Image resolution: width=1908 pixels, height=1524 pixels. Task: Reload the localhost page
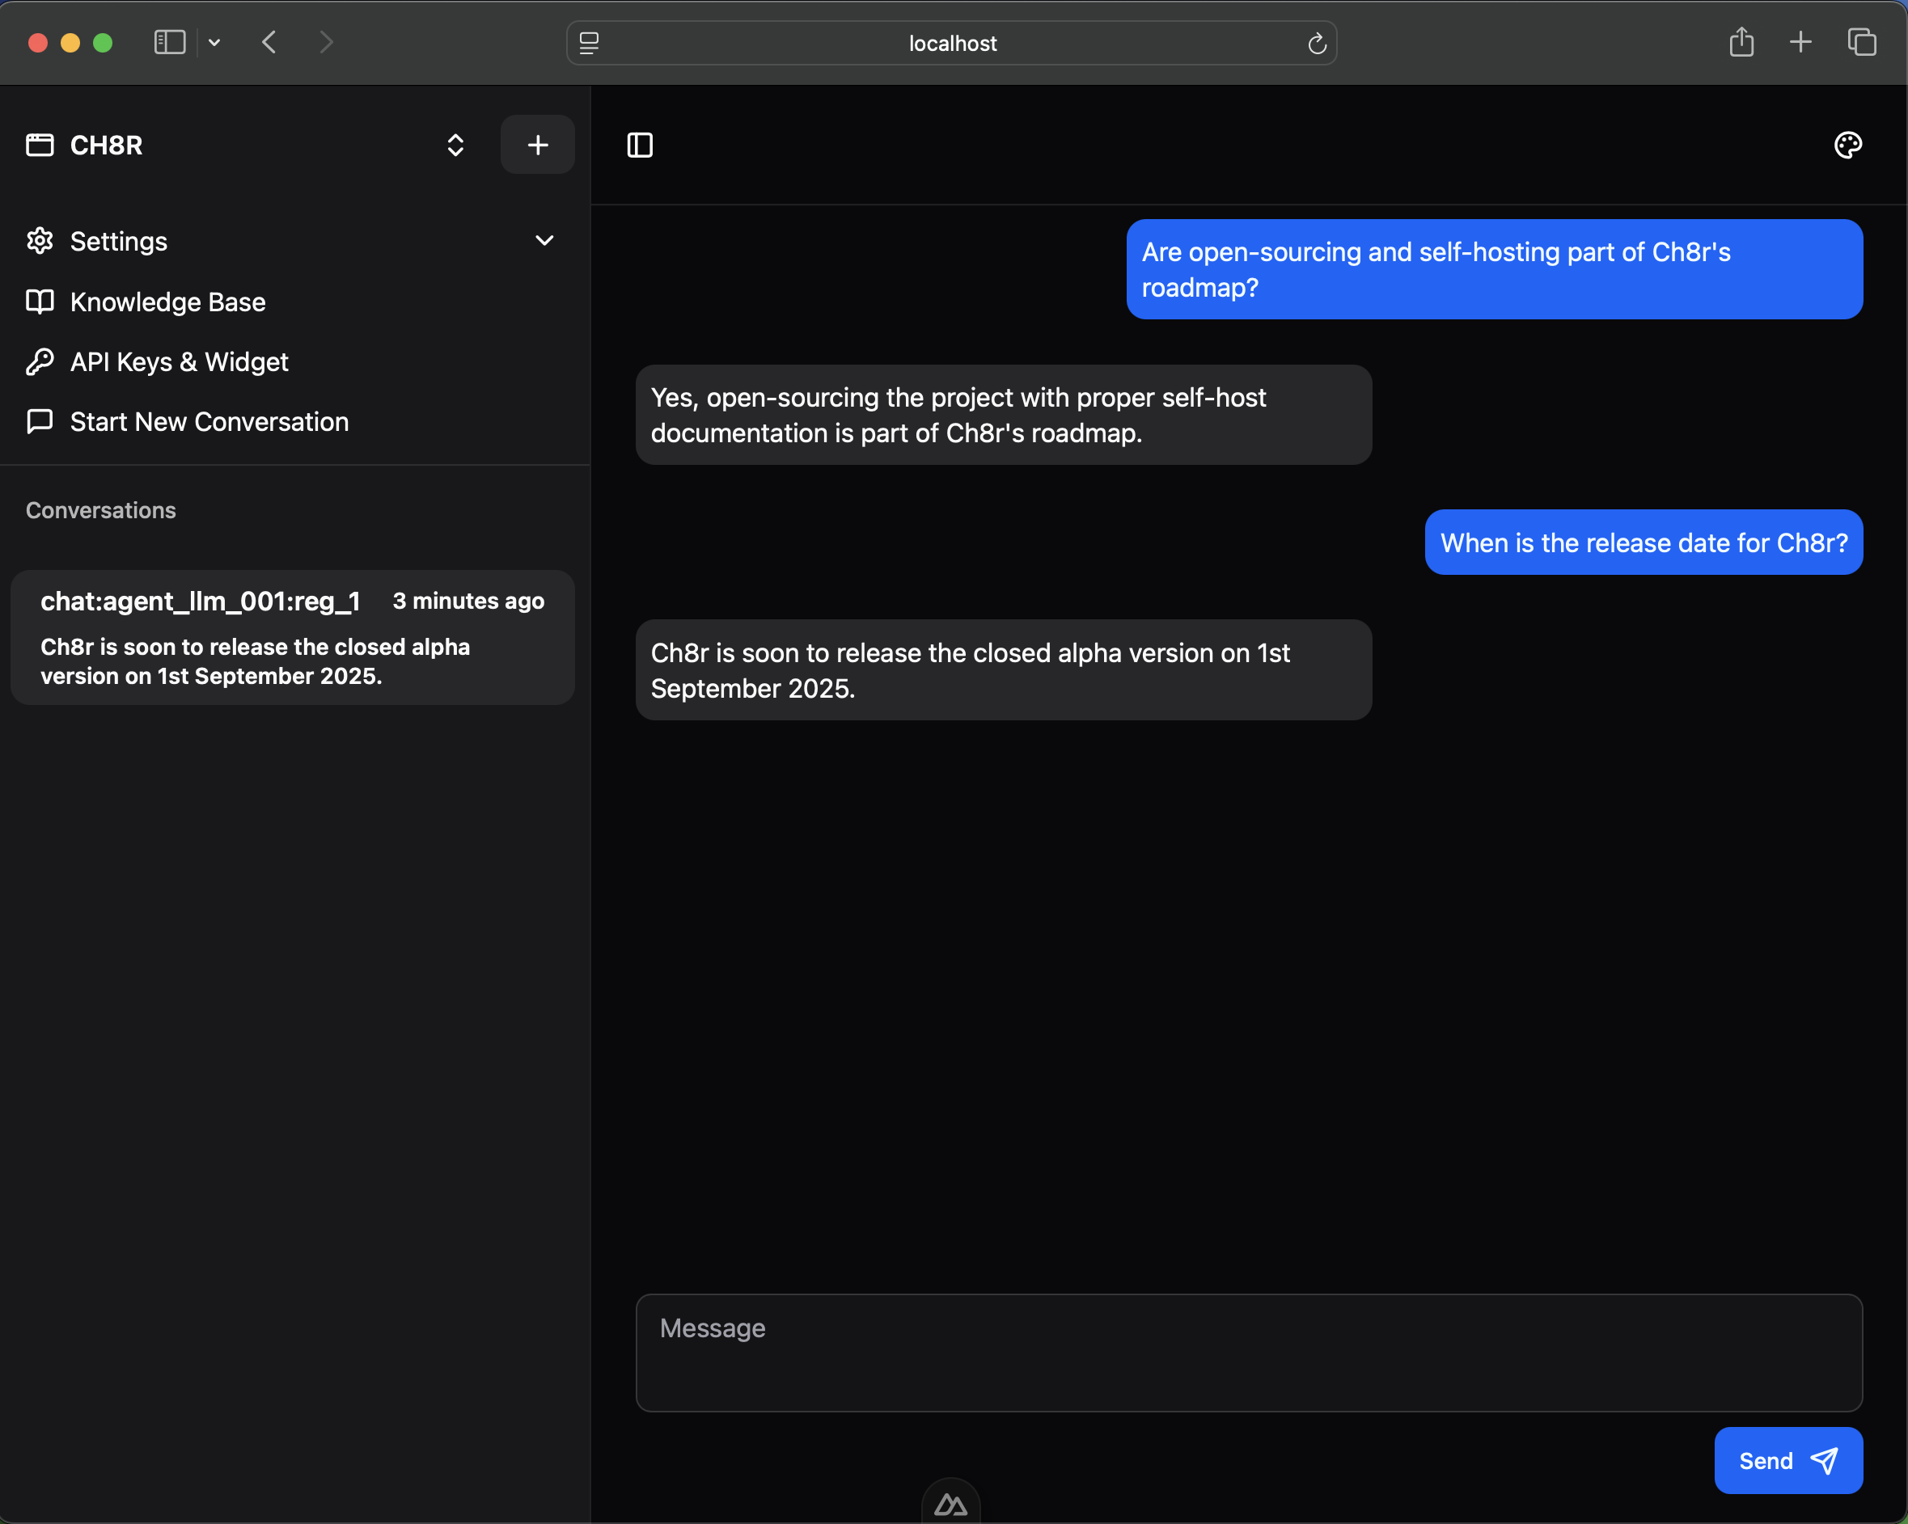point(1316,44)
